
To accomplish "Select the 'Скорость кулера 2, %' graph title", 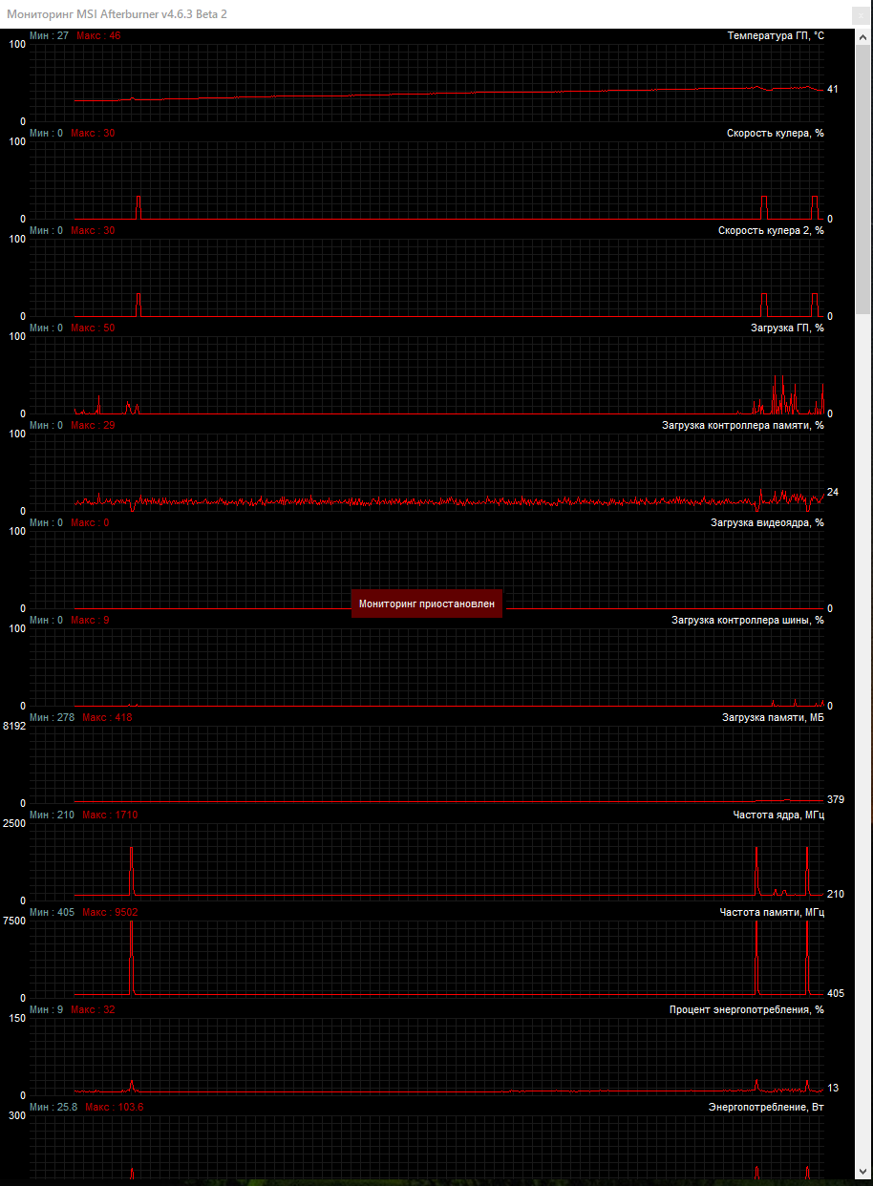I will (771, 230).
